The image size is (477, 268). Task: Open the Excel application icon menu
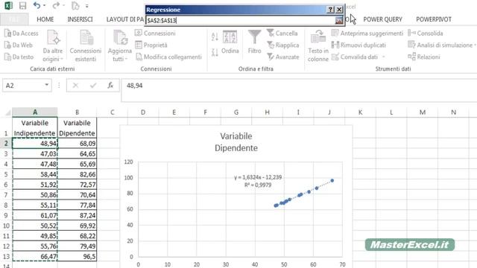[8, 5]
